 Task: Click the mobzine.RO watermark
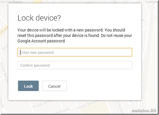pyautogui.click(x=144, y=110)
